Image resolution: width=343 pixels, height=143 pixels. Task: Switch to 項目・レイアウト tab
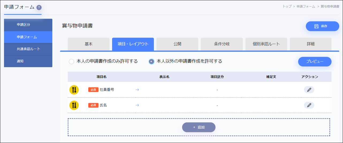coord(133,44)
